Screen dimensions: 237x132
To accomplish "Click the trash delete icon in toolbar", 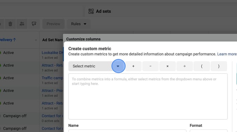I will (10, 24).
